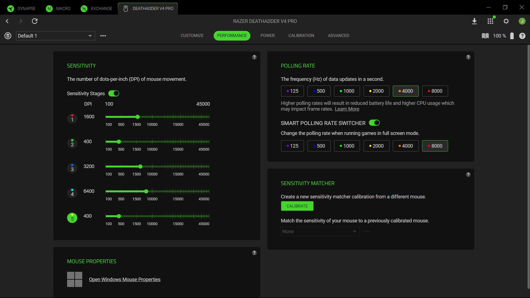Click the battery status icon

coord(512,36)
